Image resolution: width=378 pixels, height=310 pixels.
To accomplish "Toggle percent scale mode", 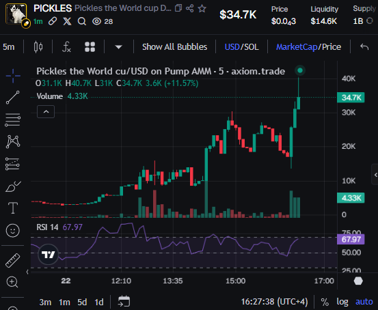I will [x=325, y=302].
